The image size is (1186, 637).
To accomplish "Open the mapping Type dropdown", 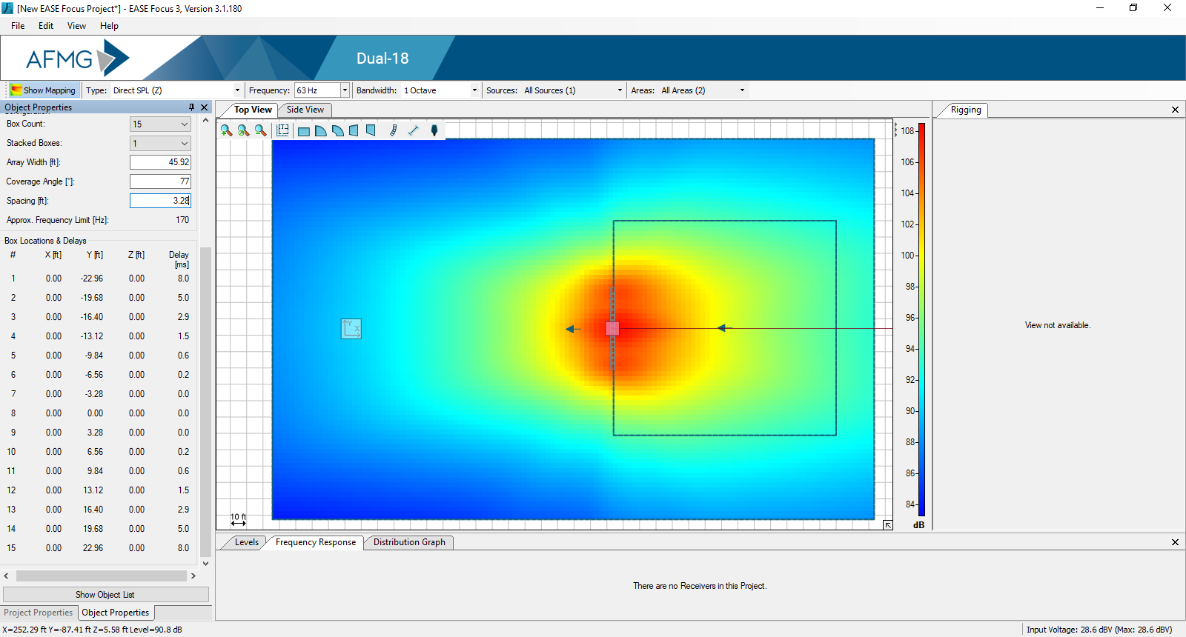I will [237, 90].
